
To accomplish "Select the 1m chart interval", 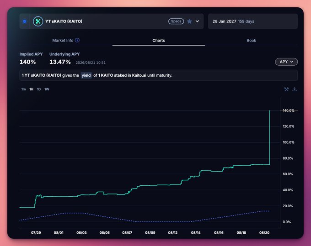I will click(23, 89).
